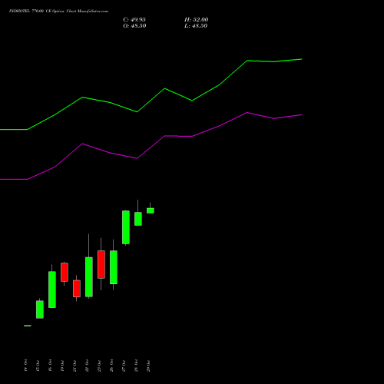The image size is (384, 384).
Task: Click the green candle for 22 Oct
Action: click(x=89, y=277)
